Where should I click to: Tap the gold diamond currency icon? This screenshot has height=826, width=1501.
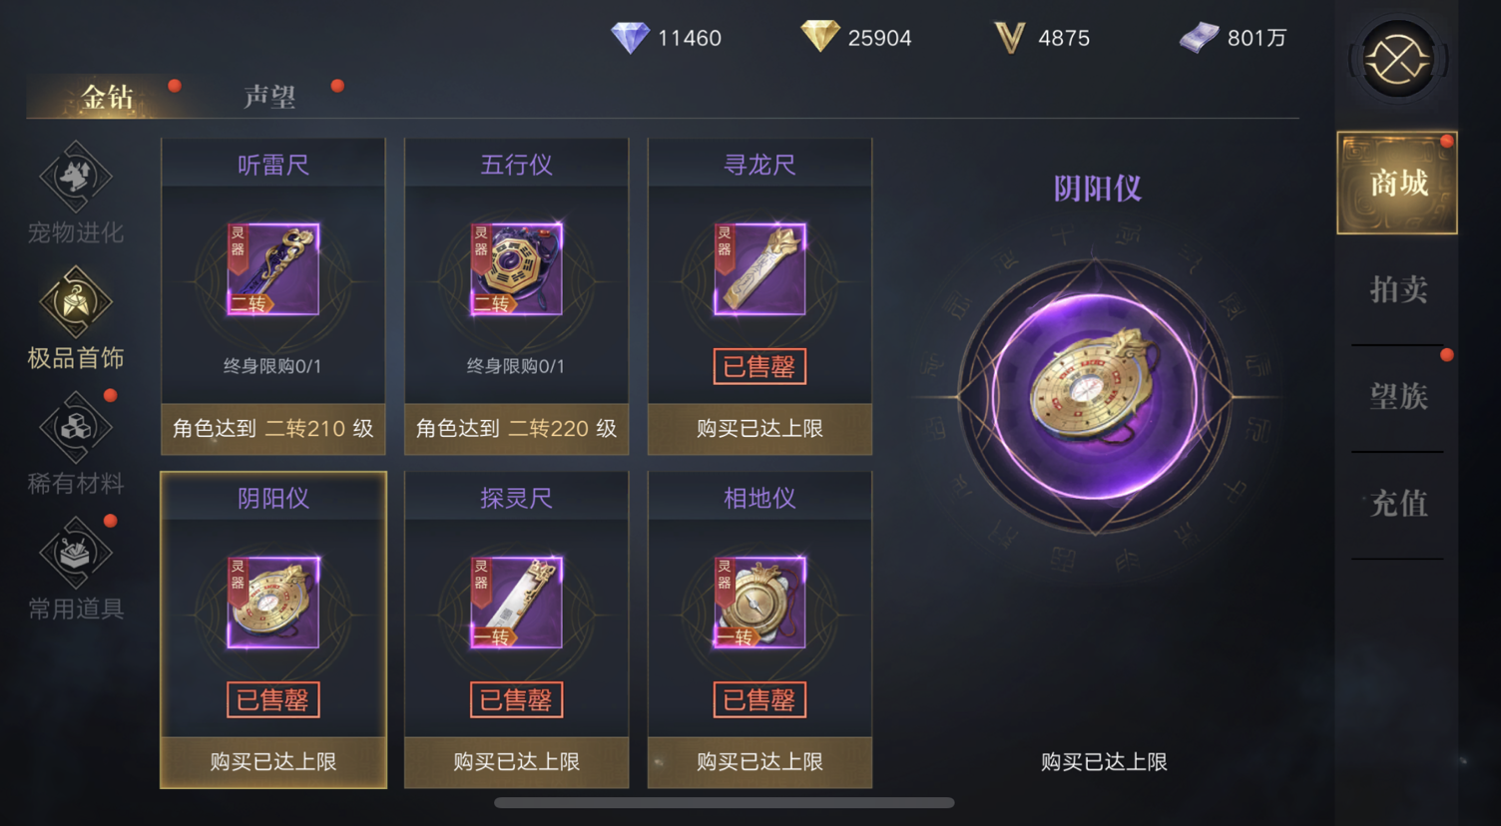tap(819, 37)
